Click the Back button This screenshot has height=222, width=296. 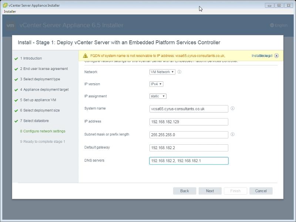coord(185,191)
